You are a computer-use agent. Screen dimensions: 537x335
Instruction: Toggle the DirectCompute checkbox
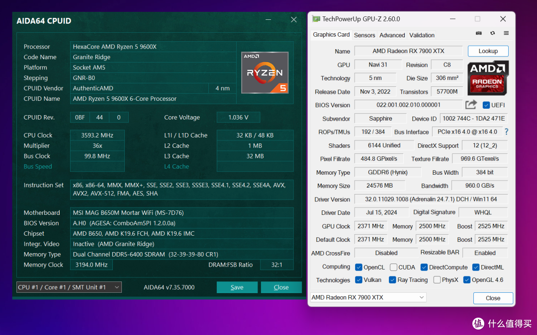(424, 267)
